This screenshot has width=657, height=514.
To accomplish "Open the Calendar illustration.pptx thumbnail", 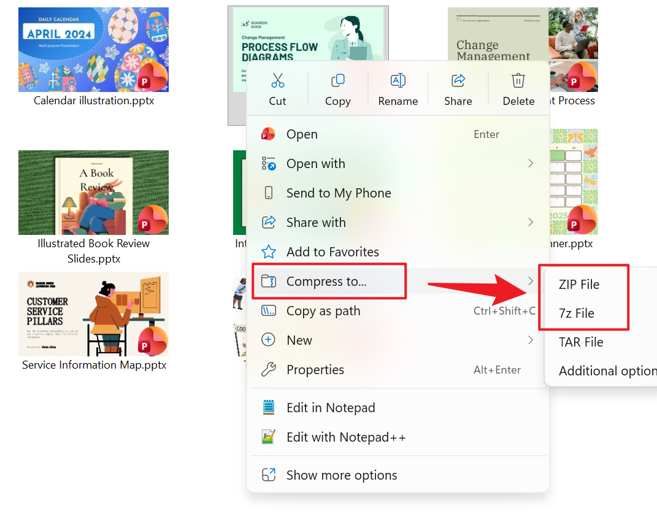I will (x=93, y=50).
